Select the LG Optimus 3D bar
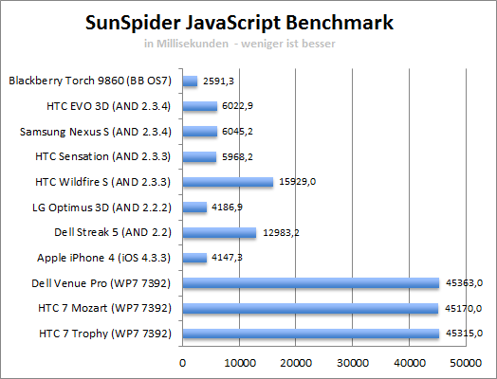 coord(194,208)
